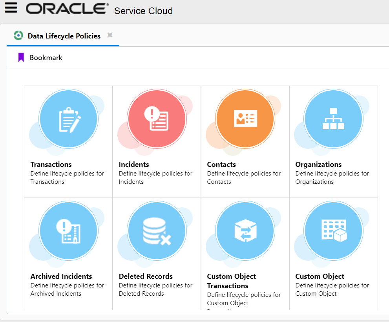Click 'Define lifecycle policies for Incidents' description
Image resolution: width=389 pixels, height=322 pixels.
(x=155, y=177)
